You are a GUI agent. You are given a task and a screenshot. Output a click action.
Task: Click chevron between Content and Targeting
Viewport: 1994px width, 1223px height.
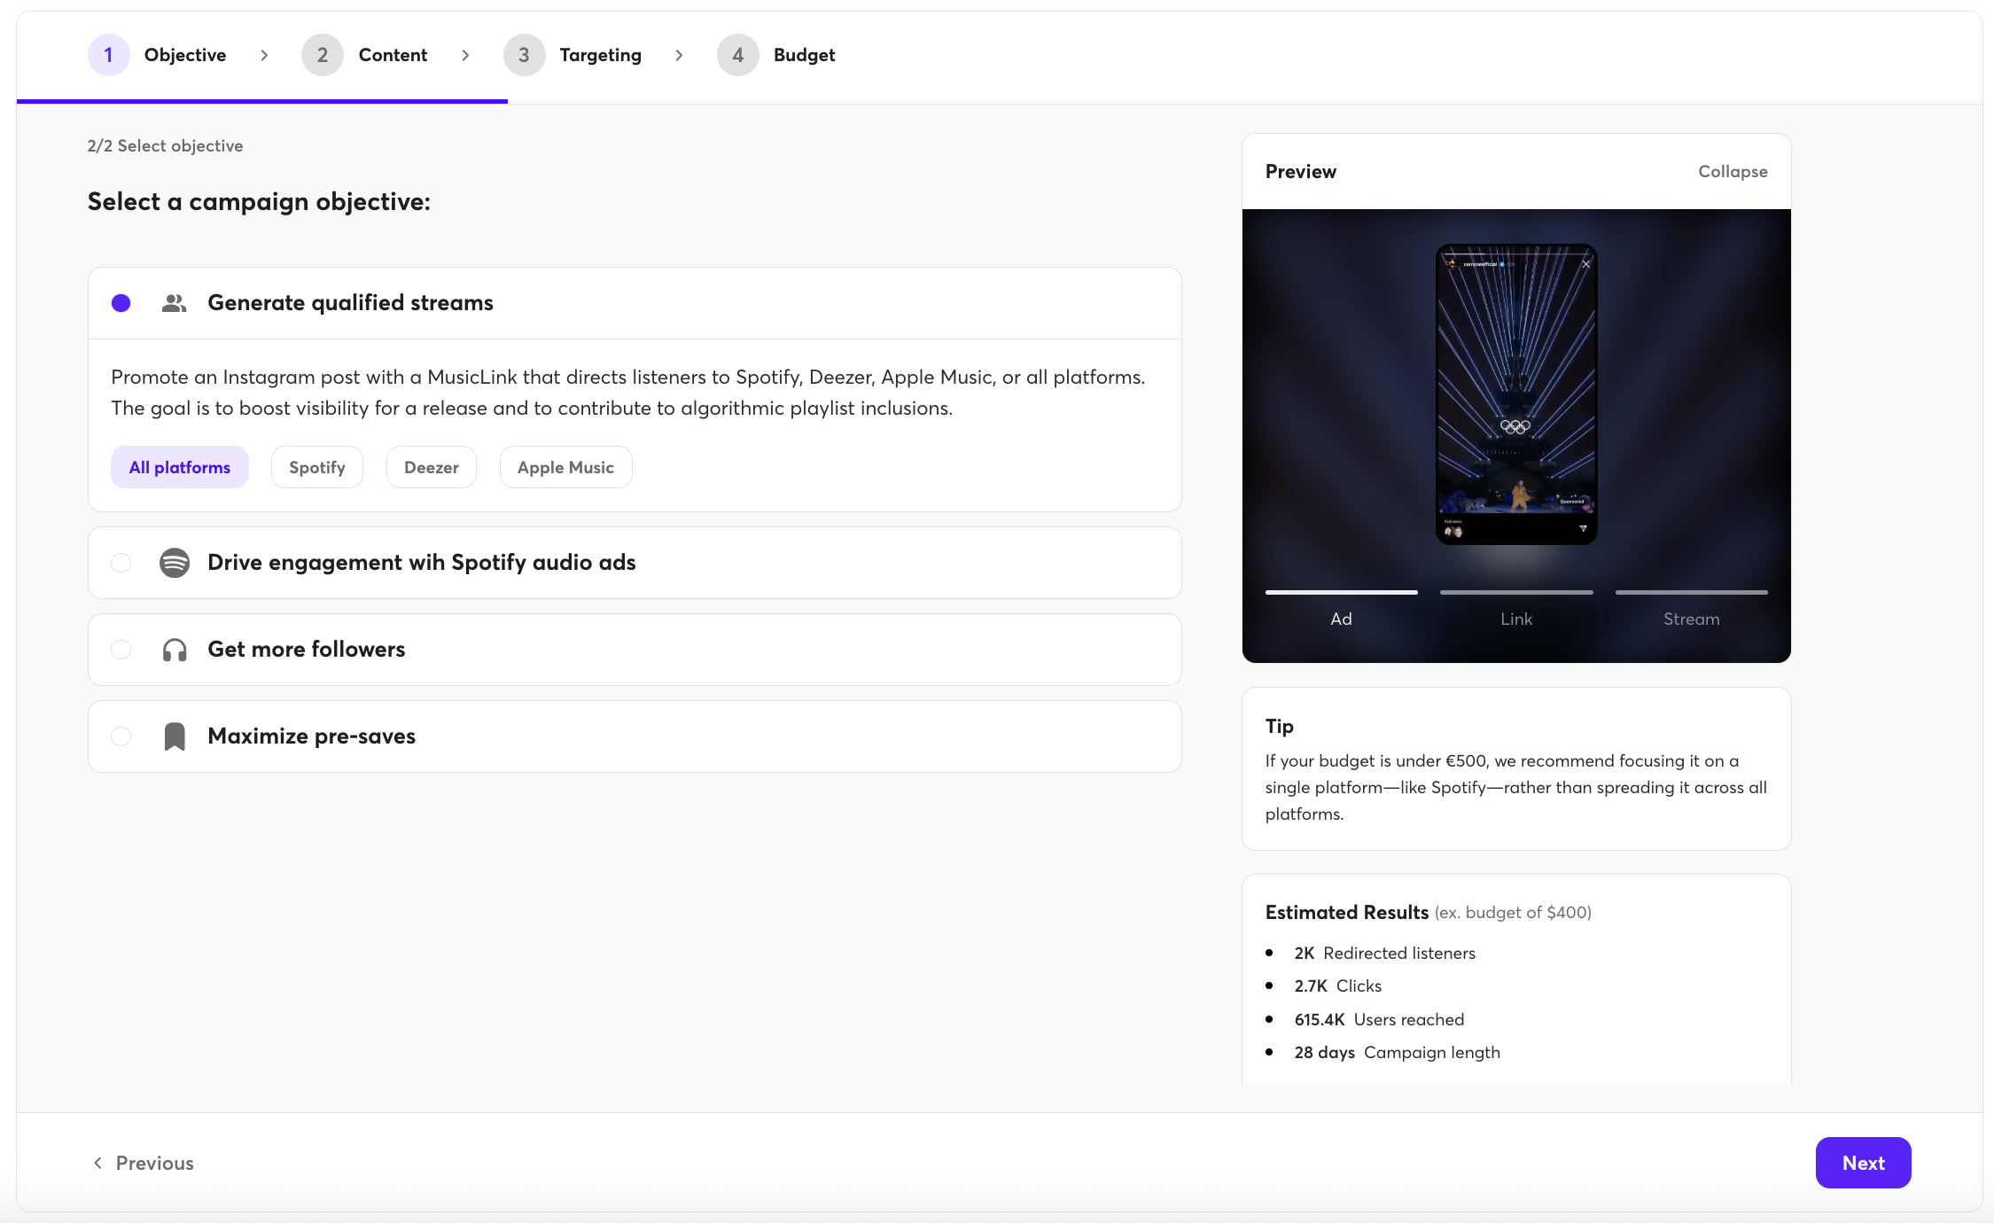point(465,55)
